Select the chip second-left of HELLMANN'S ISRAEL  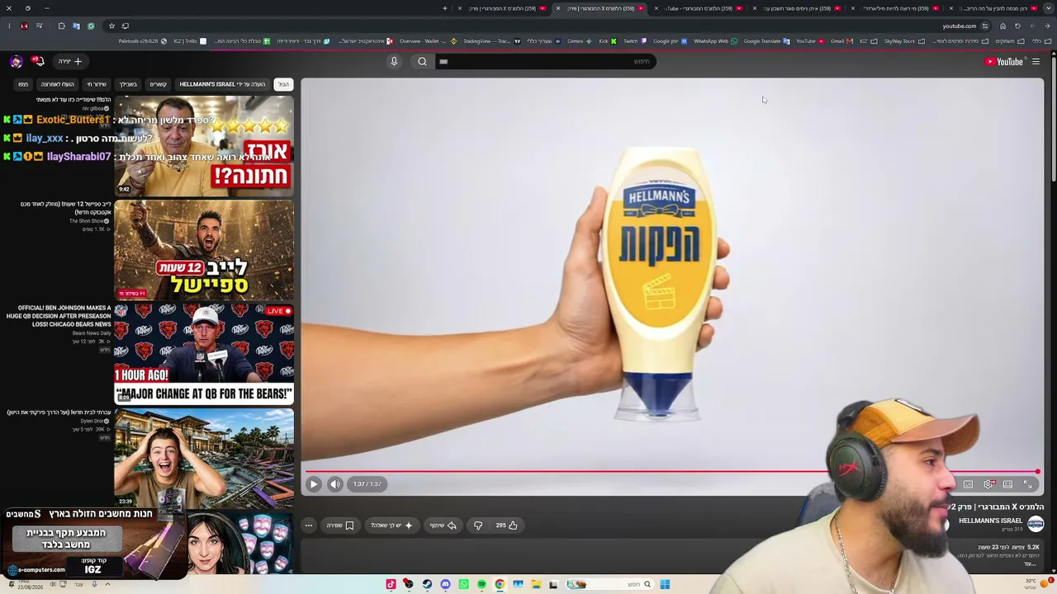pyautogui.click(x=128, y=84)
